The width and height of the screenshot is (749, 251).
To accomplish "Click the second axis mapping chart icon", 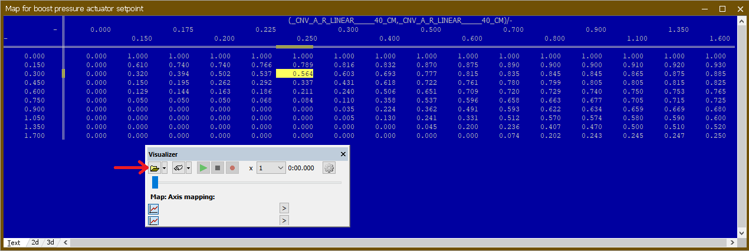I will (153, 220).
